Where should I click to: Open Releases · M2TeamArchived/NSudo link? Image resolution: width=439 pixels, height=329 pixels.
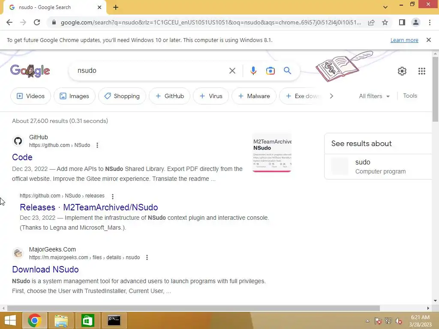[89, 207]
